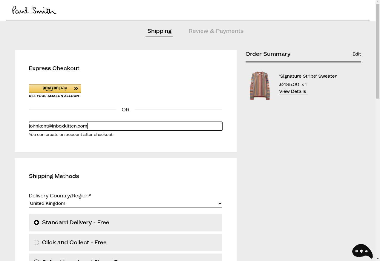Viewport: 380px width, 261px height.
Task: Click 'You can create an account after checkout' note
Action: [x=71, y=135]
